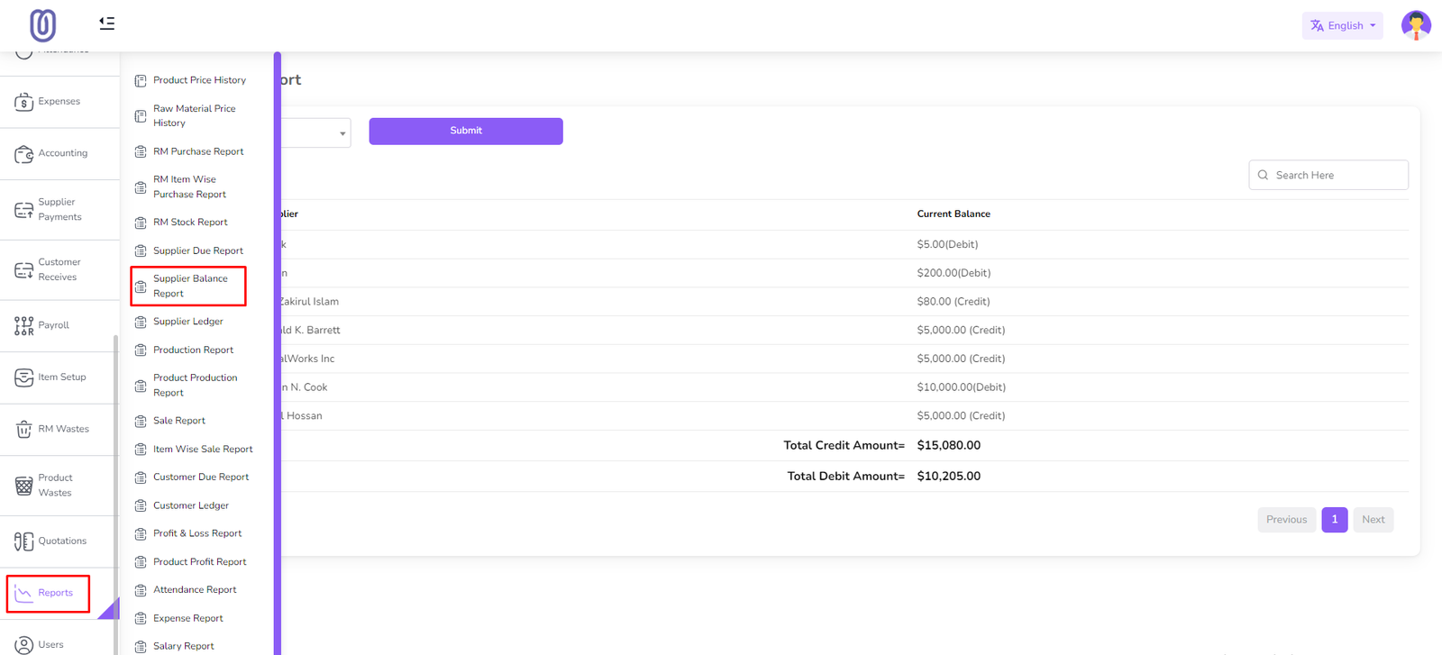The width and height of the screenshot is (1442, 655).
Task: Click the sidebar collapse toggle icon
Action: coord(106,23)
